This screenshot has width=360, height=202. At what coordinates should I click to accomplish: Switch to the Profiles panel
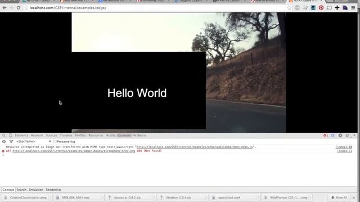coord(80,135)
